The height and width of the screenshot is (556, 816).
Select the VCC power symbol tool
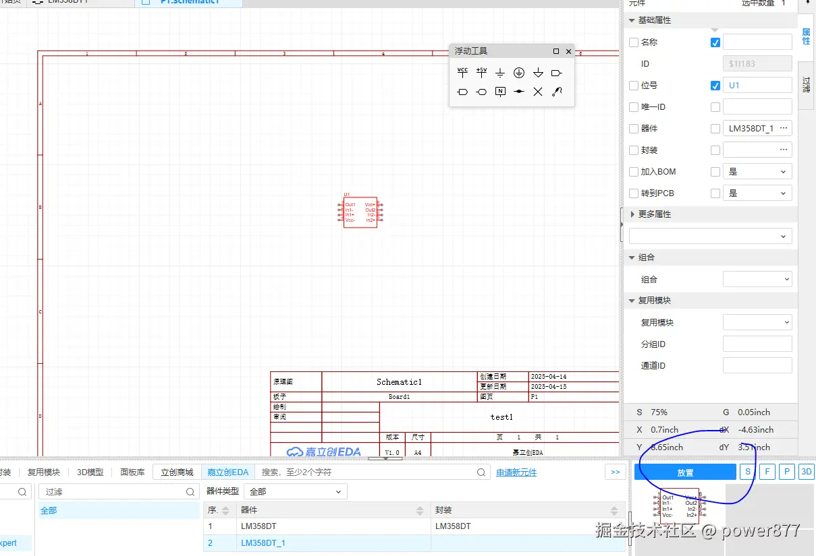pos(462,73)
